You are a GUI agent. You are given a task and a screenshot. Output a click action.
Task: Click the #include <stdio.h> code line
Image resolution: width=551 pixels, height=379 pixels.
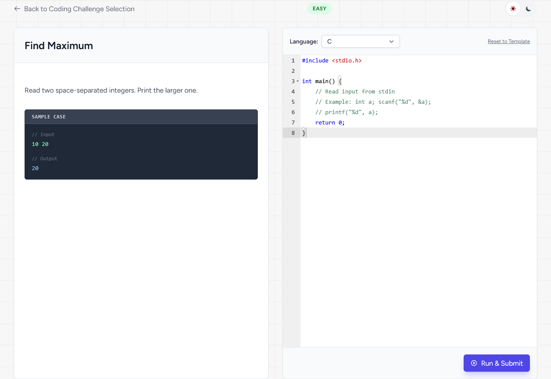[332, 61]
